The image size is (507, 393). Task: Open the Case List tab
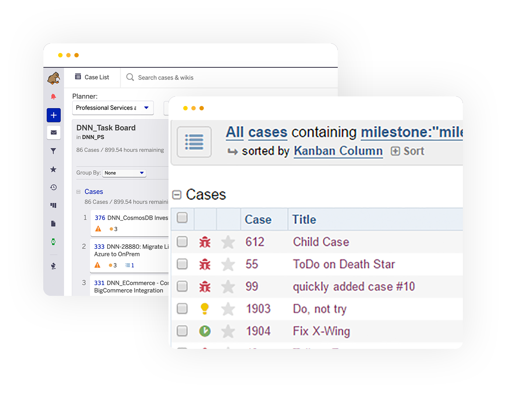pyautogui.click(x=92, y=77)
